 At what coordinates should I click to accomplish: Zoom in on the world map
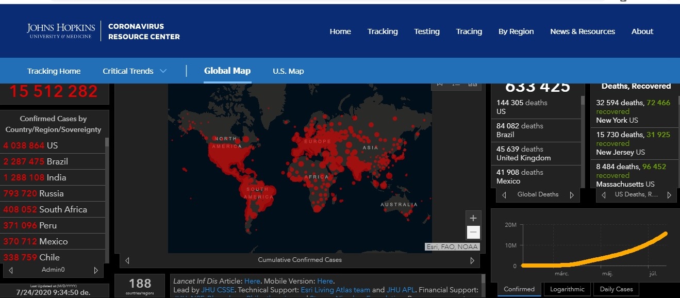pyautogui.click(x=473, y=218)
